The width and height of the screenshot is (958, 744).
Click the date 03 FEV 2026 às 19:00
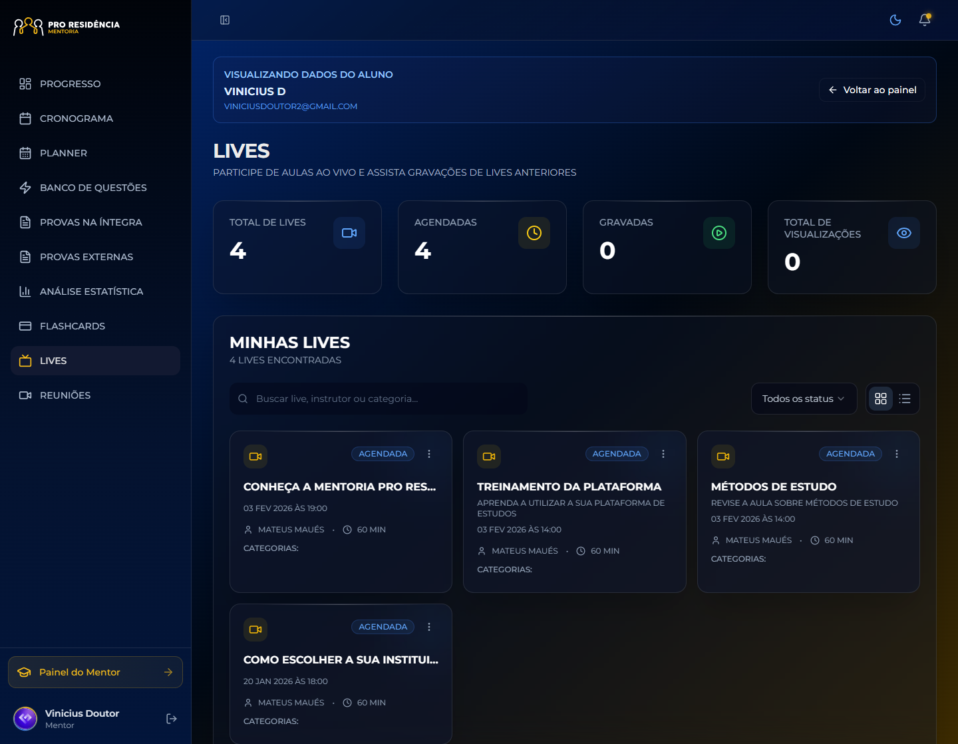coord(285,508)
